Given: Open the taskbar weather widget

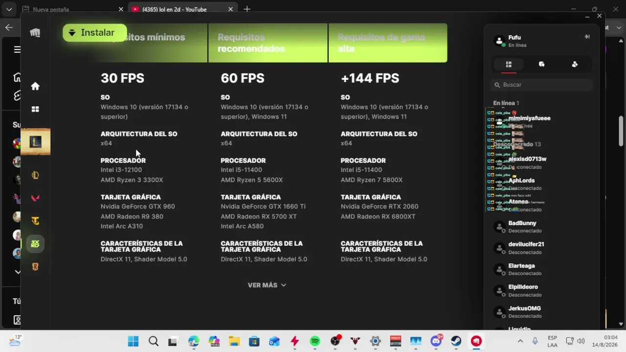Looking at the screenshot, I should point(15,341).
